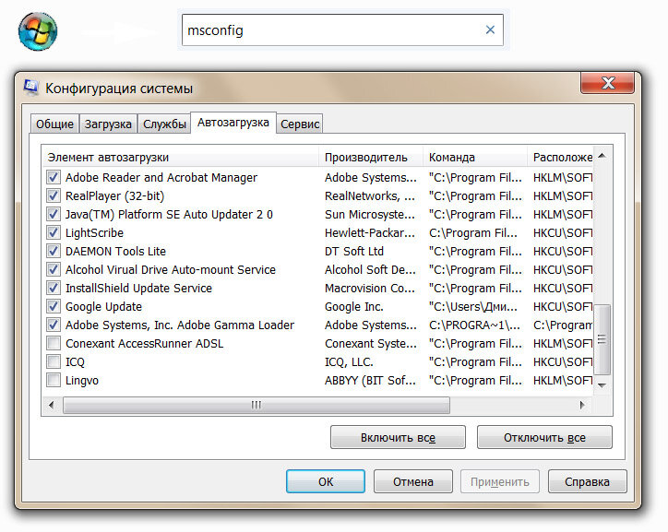Viewport: 668px width, 532px height.
Task: Click the Google Update item name
Action: click(103, 306)
